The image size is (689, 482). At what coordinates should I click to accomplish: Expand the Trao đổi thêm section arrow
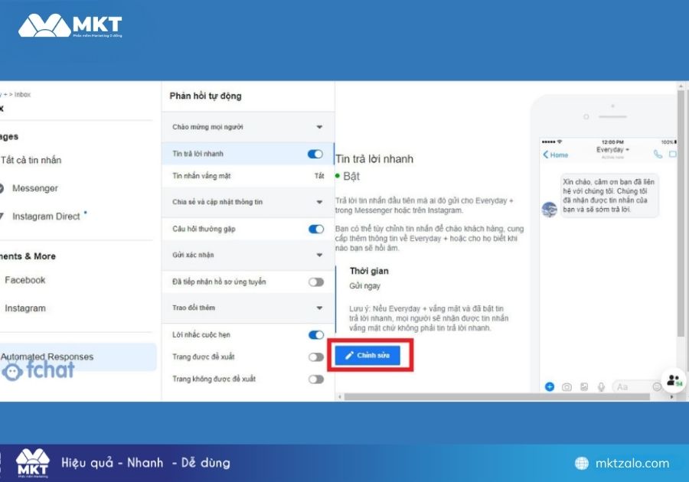tap(319, 308)
